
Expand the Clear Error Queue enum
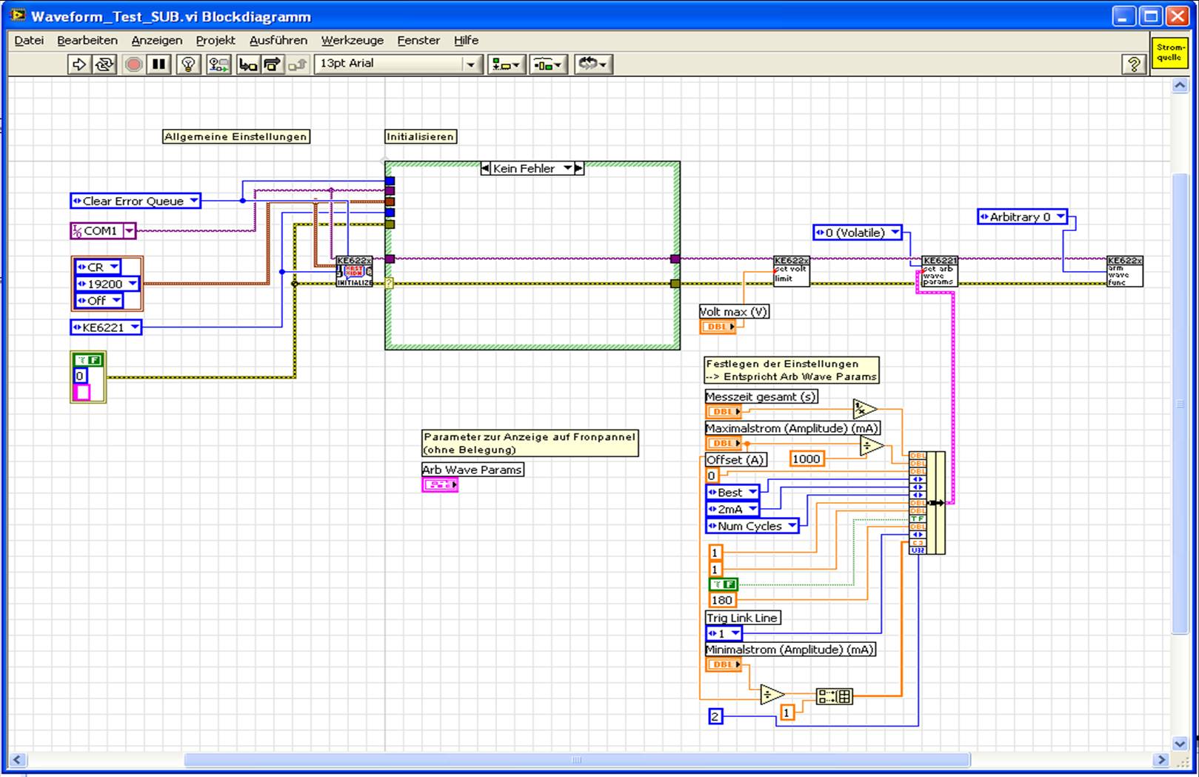(193, 201)
